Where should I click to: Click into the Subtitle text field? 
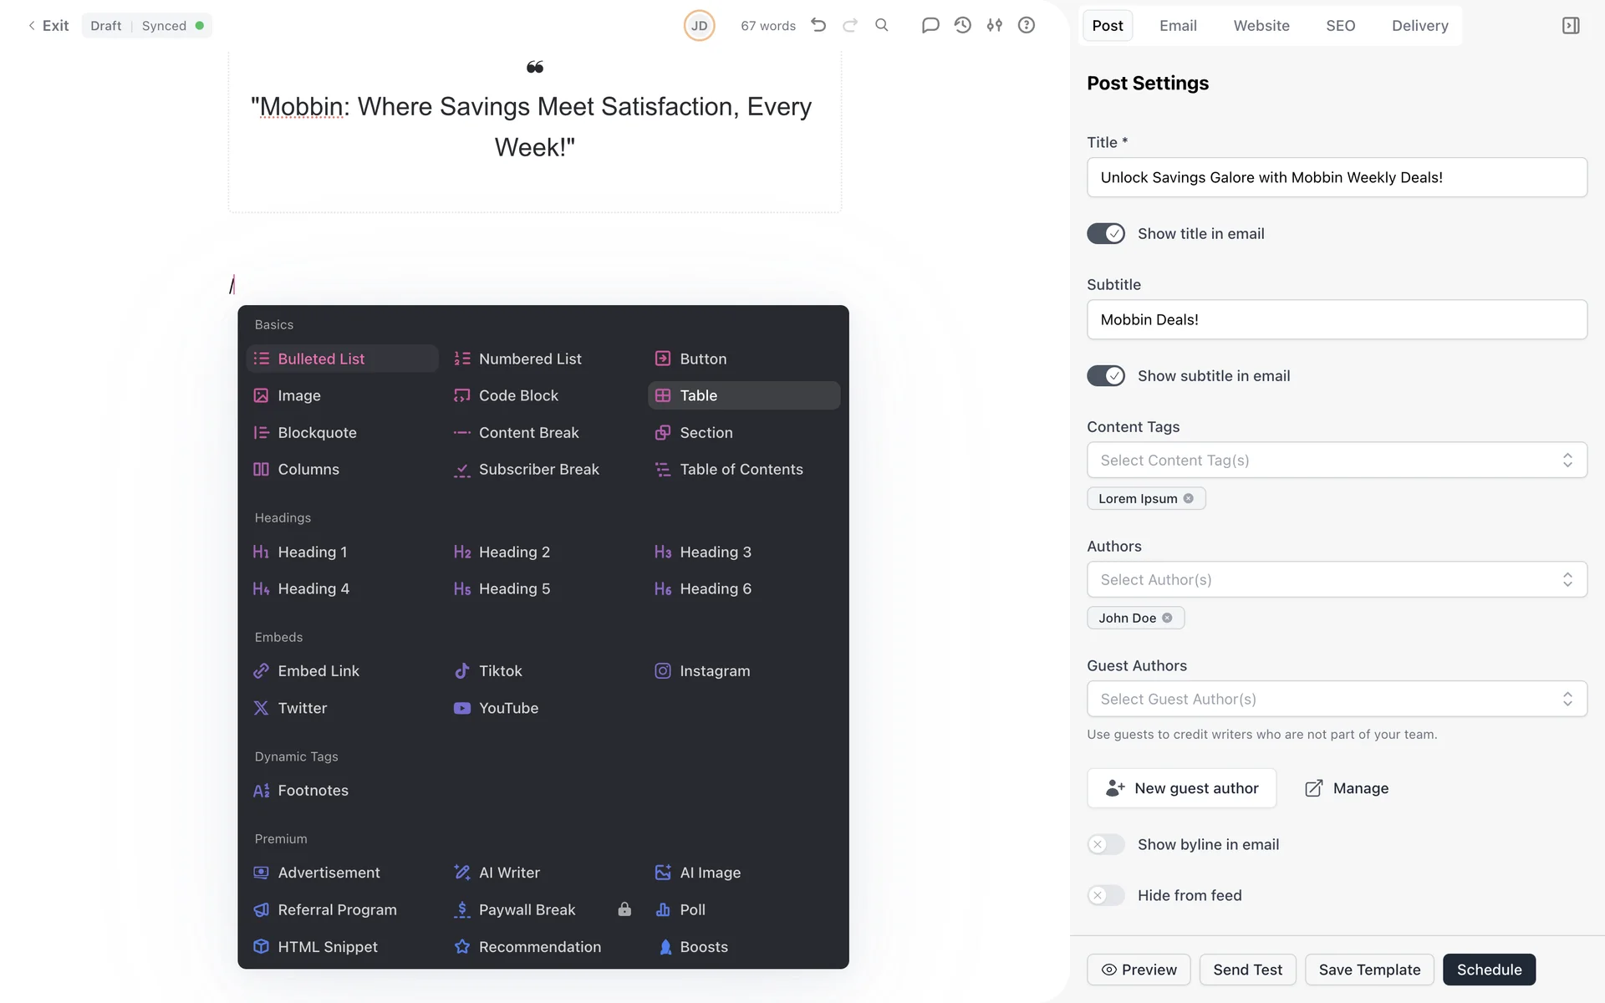[1336, 320]
